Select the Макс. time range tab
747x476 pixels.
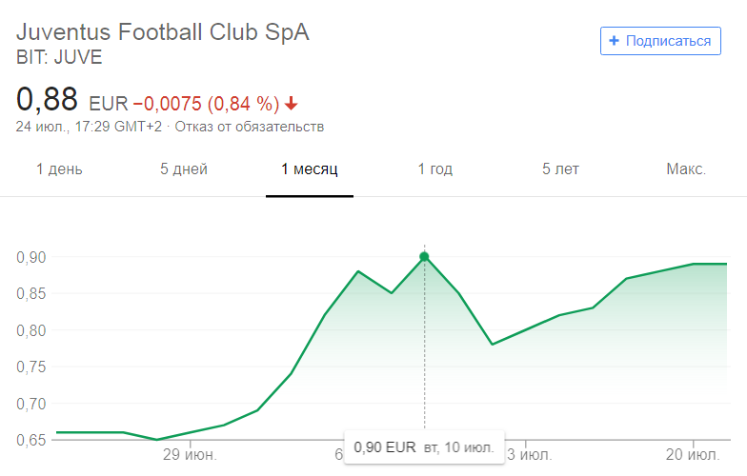[686, 169]
